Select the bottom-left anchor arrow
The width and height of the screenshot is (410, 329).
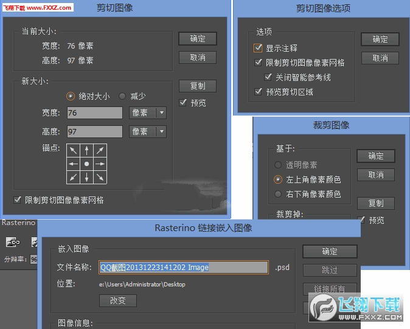click(74, 177)
